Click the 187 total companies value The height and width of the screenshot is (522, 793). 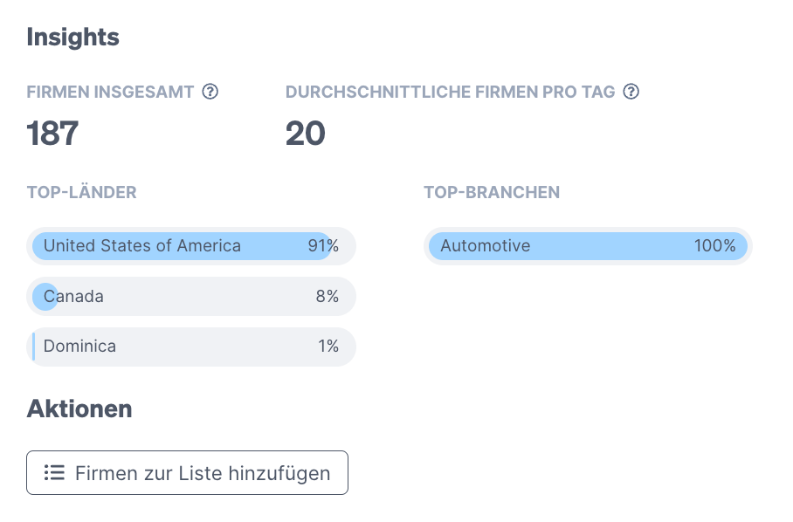point(52,134)
